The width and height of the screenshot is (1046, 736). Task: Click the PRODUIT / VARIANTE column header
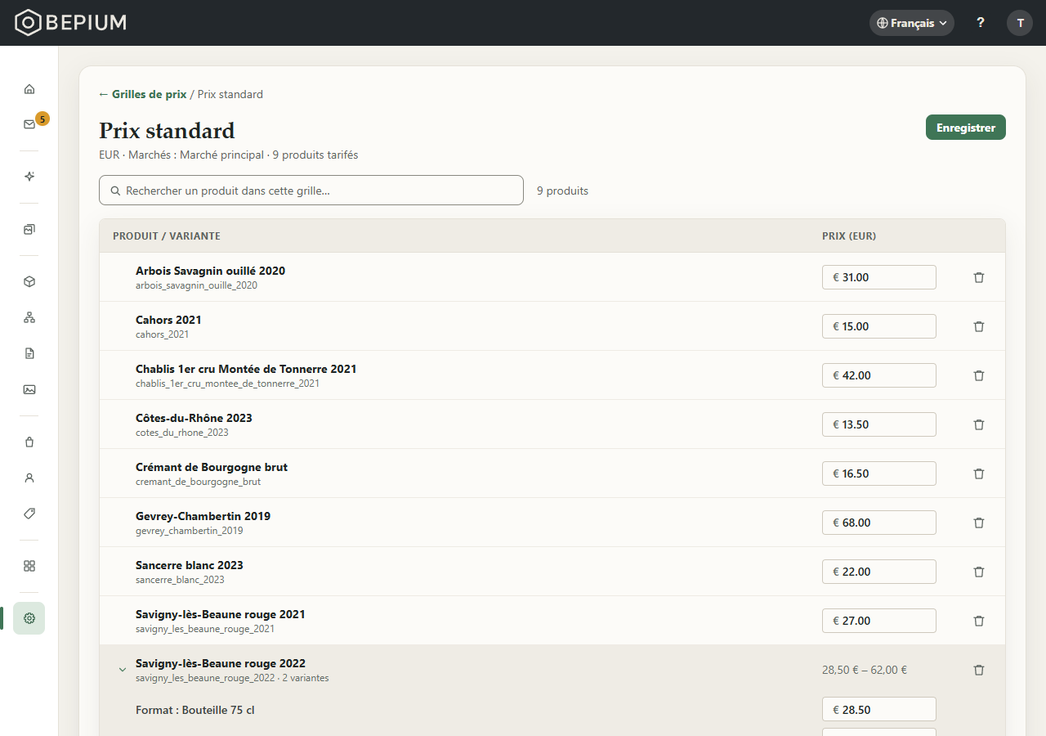tap(167, 236)
